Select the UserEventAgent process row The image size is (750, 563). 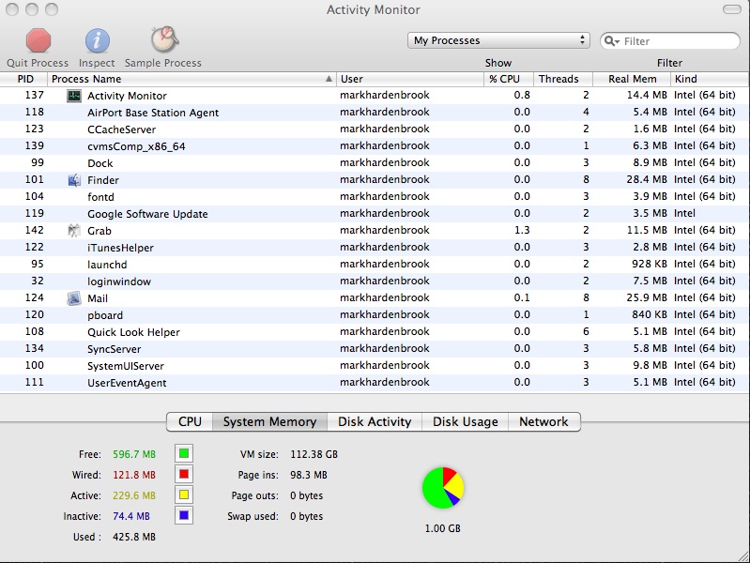coord(375,383)
